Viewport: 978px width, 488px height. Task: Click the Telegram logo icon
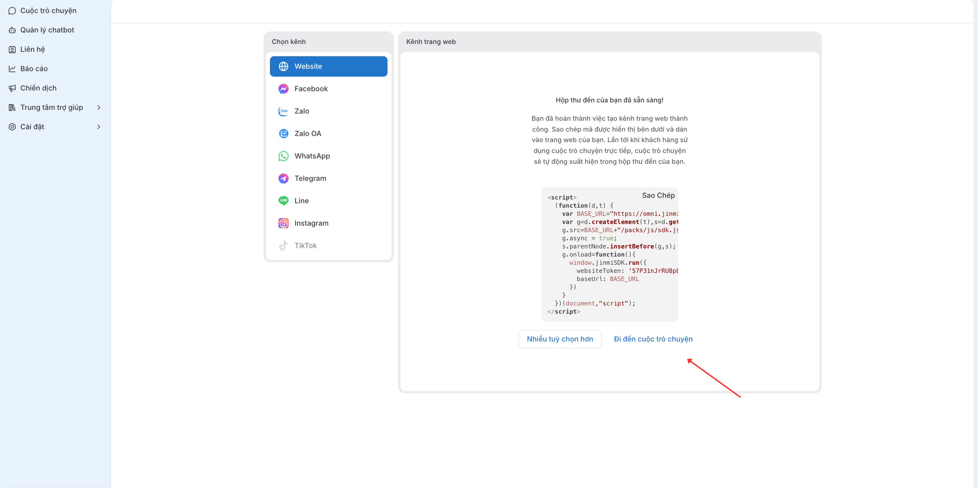tap(283, 179)
